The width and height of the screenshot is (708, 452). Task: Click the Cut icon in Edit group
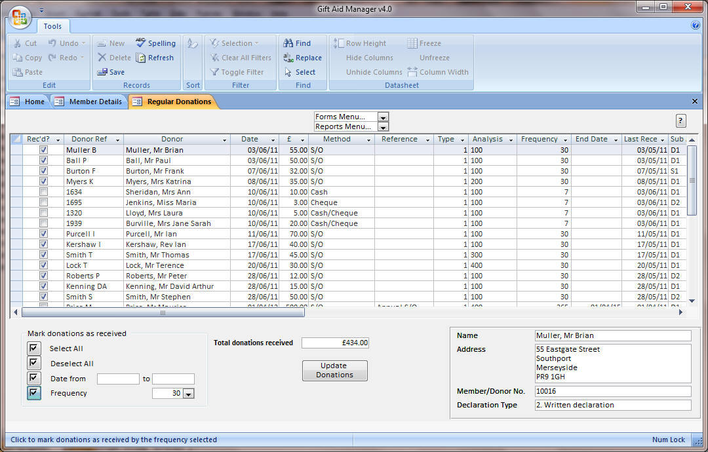18,43
